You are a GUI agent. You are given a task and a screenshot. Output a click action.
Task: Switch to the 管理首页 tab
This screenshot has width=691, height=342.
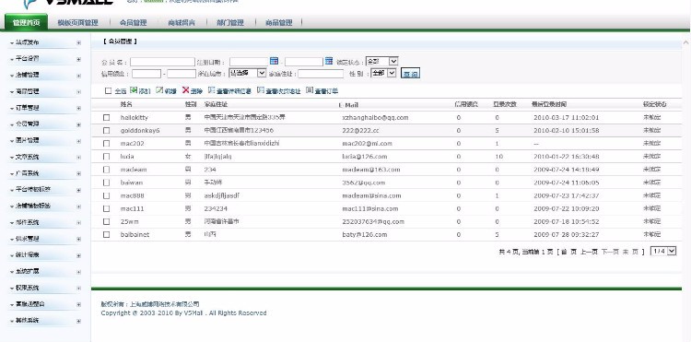point(26,22)
